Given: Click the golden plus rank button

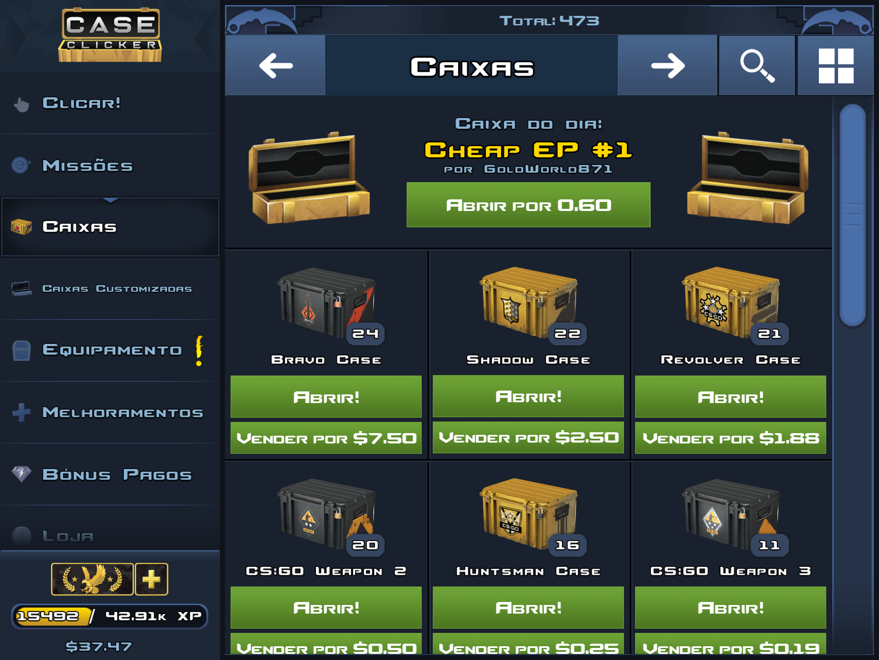Looking at the screenshot, I should coord(152,579).
